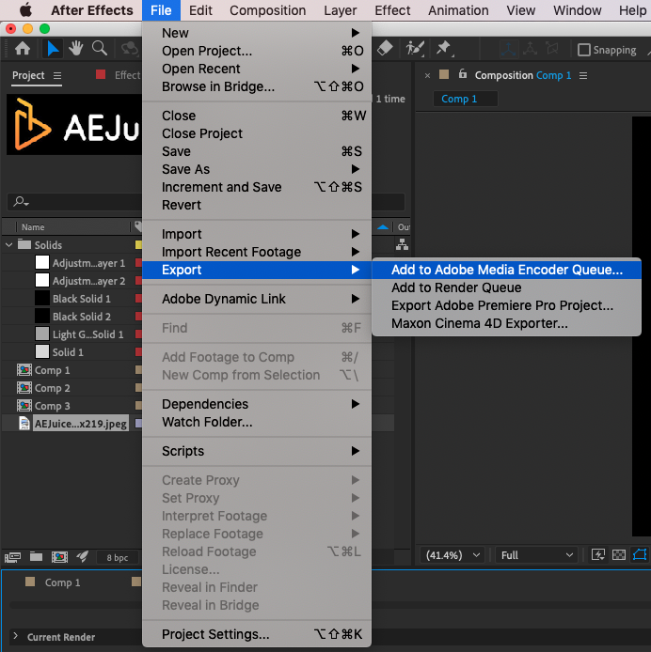
Task: Open the magnification ratio dropdown
Action: tap(453, 555)
